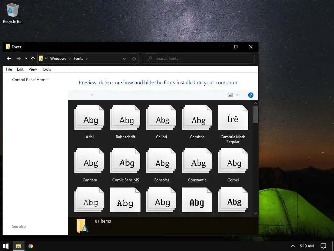
Task: Open the Edit menu
Action: pyautogui.click(x=20, y=69)
